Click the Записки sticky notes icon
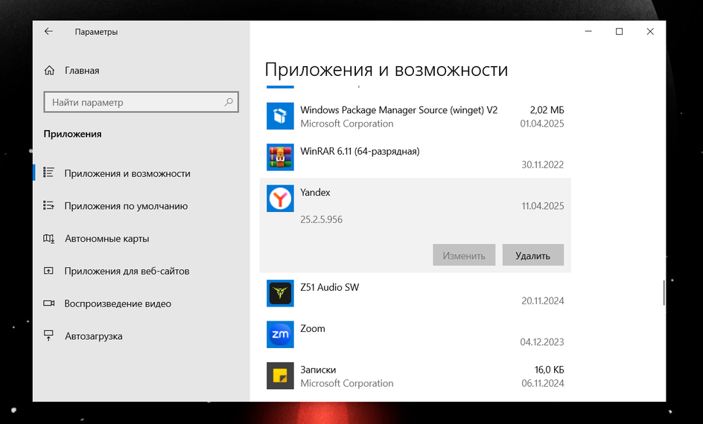 coord(280,376)
